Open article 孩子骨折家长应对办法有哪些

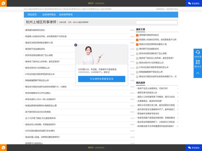click(x=38, y=112)
